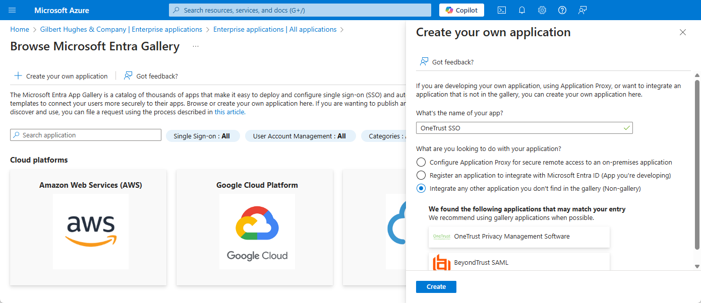
Task: Go to Home breadcrumb
Action: tap(20, 30)
